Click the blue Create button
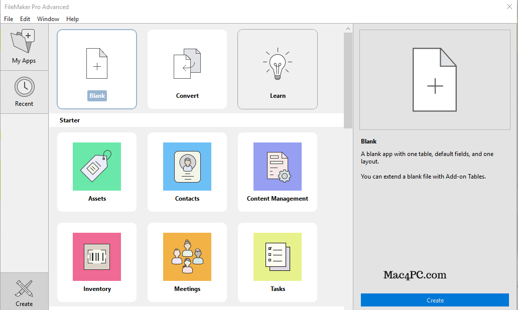Screen dimensions: 518x310 click(435, 300)
